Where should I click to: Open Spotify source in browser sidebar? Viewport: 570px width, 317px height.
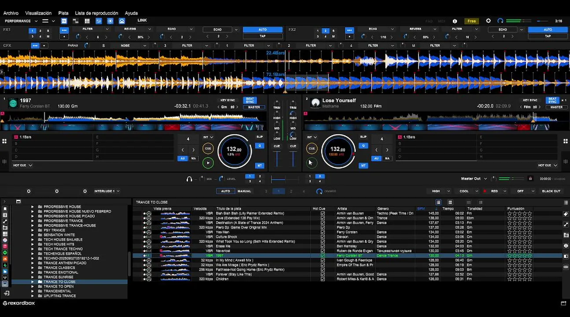5,253
